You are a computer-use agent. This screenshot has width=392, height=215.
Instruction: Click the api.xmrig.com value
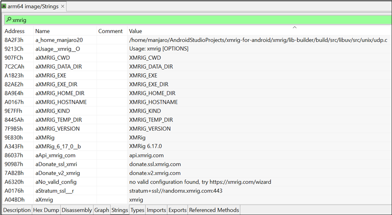click(146, 155)
